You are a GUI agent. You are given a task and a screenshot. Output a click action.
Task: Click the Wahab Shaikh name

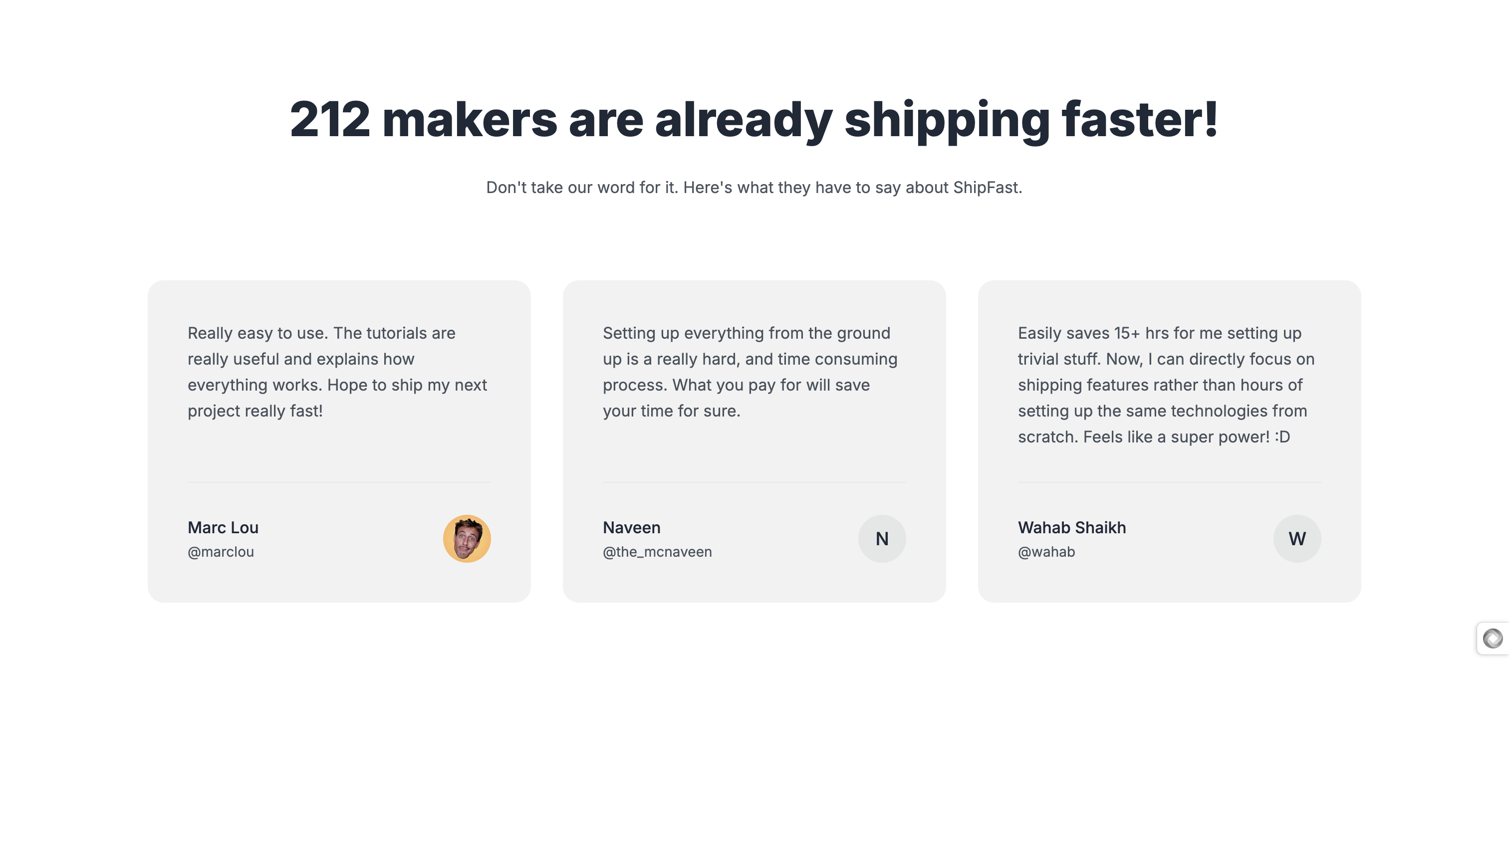[x=1072, y=527]
